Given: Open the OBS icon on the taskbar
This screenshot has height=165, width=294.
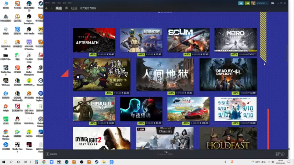Looking at the screenshot, I should (82, 162).
